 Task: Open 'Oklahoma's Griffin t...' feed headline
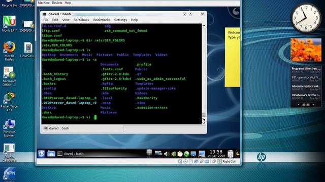tap(306, 97)
